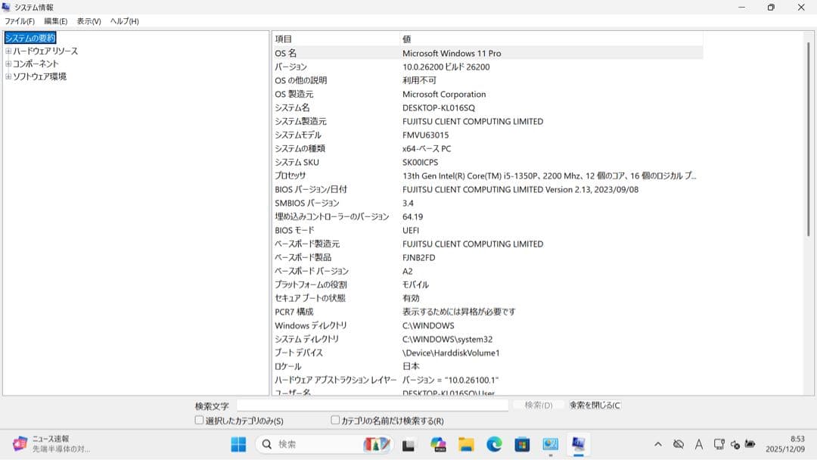Open File Explorer from the taskbar
817x460 pixels.
pyautogui.click(x=464, y=445)
